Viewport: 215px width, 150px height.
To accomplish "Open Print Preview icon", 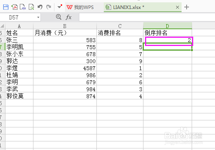I will click(x=31, y=7).
